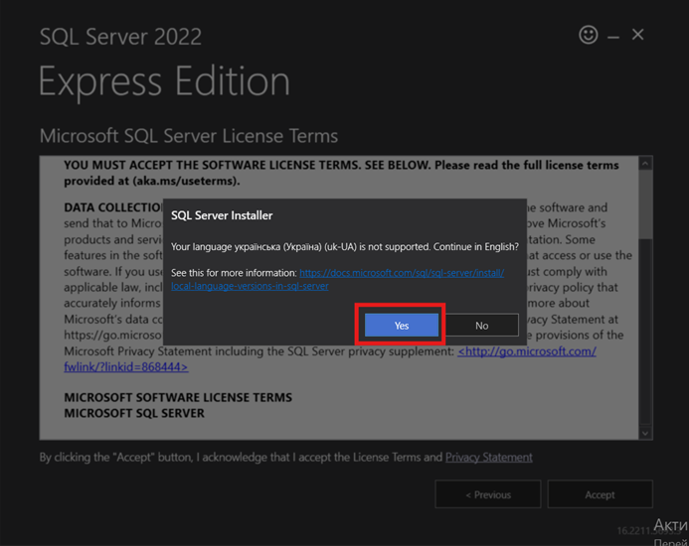Click the "MICROSOFT SOFTWARE LICENSE TERMS" line
This screenshot has width=689, height=546.
(178, 397)
